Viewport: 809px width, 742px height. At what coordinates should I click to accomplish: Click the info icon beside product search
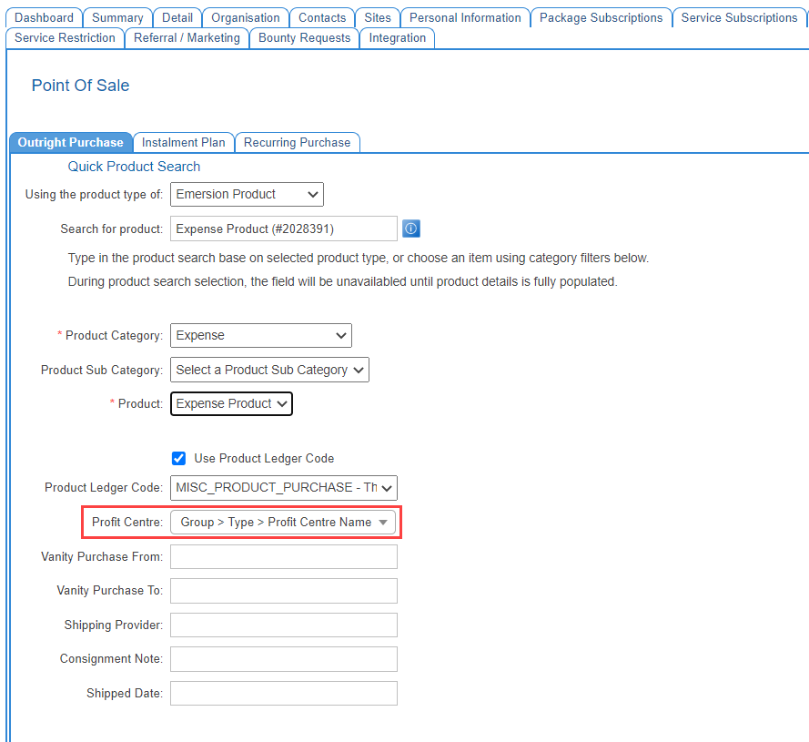pos(410,229)
